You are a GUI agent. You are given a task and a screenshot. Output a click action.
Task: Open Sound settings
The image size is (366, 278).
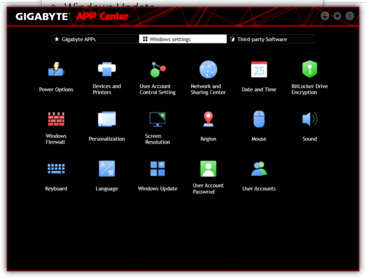309,119
